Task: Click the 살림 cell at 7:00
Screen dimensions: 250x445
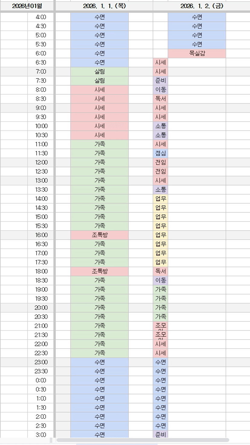Action: click(99, 72)
